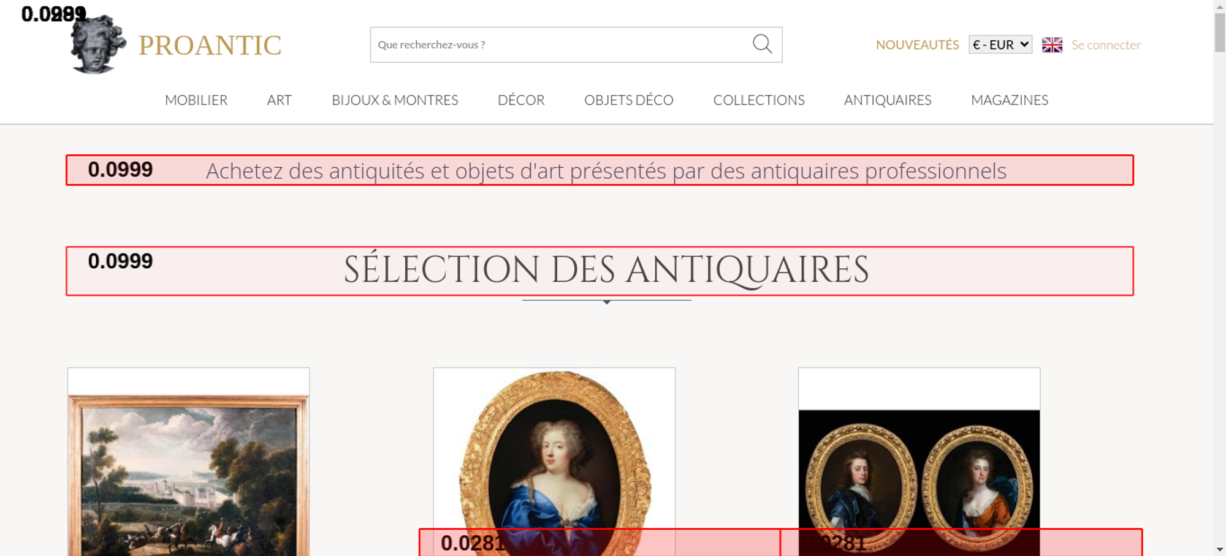Select the ART menu item

click(279, 100)
